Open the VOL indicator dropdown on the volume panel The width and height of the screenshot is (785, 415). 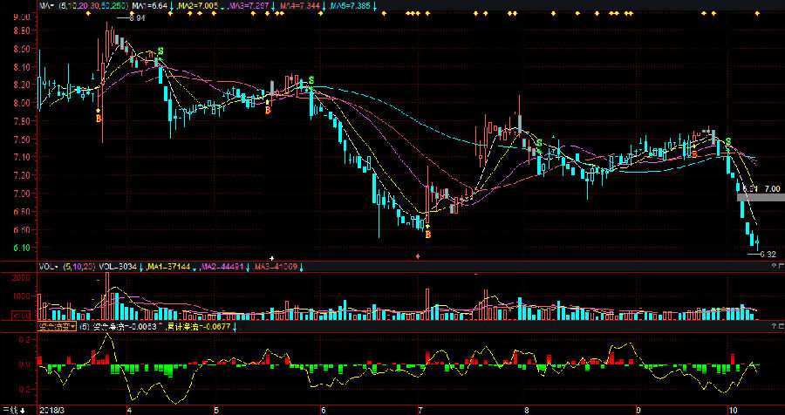50,267
